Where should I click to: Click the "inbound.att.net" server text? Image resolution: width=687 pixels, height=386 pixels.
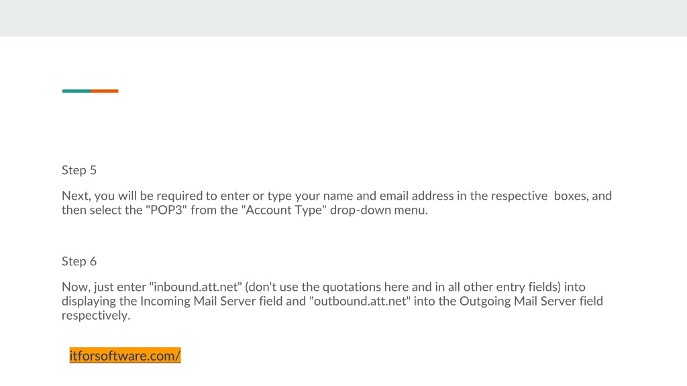[x=195, y=287]
